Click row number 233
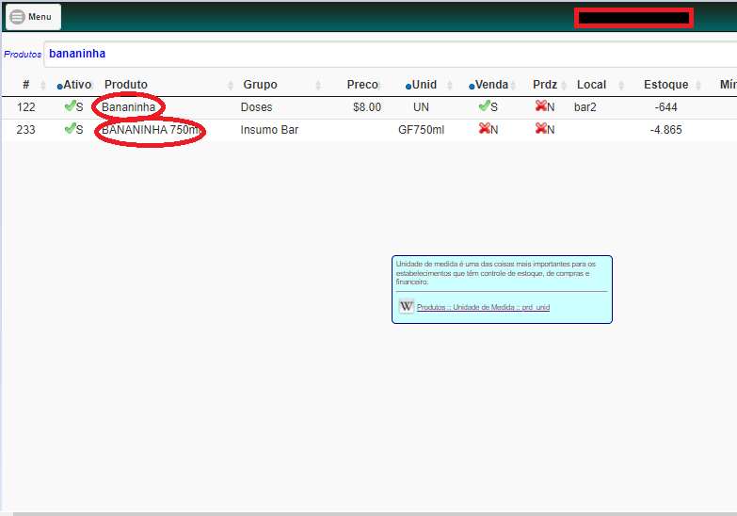737x516 pixels. [x=25, y=130]
